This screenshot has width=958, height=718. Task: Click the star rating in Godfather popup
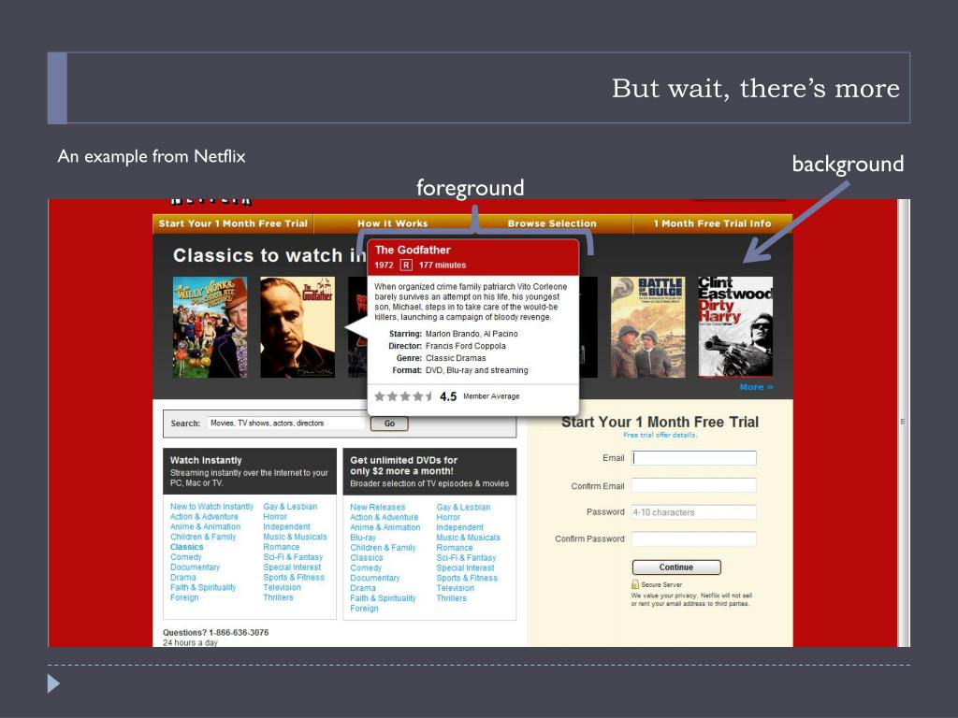403,396
